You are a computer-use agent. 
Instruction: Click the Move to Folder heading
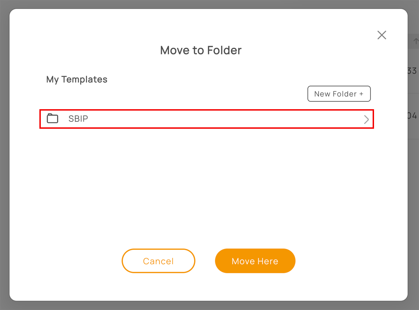(201, 51)
